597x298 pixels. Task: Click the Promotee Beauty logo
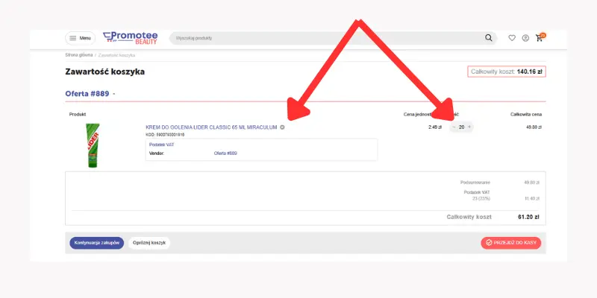[131, 37]
